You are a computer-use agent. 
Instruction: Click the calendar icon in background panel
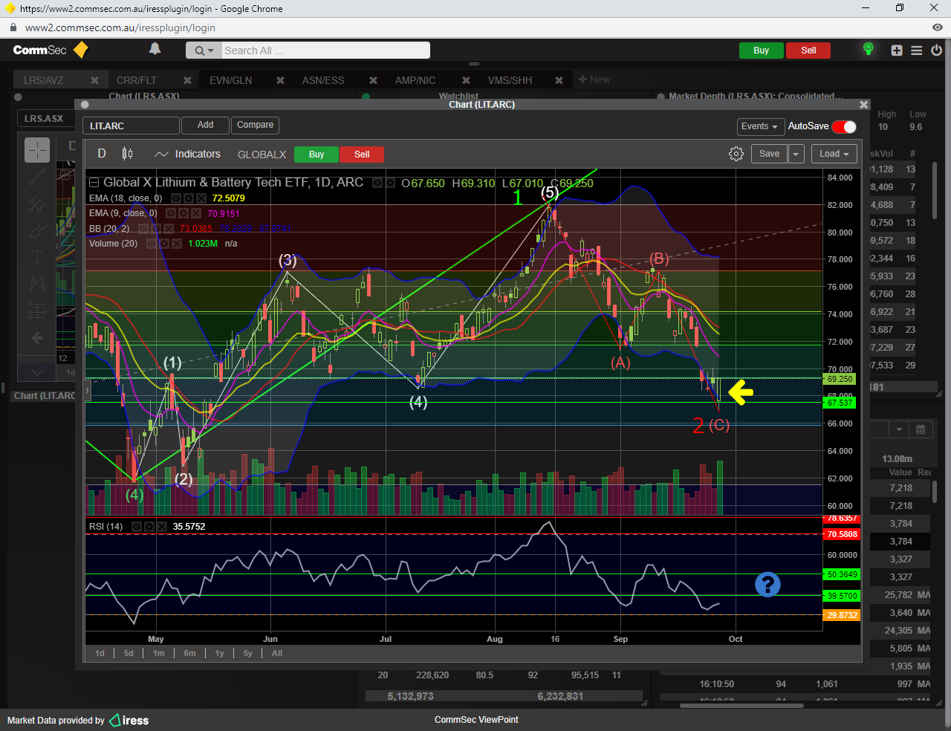(921, 429)
